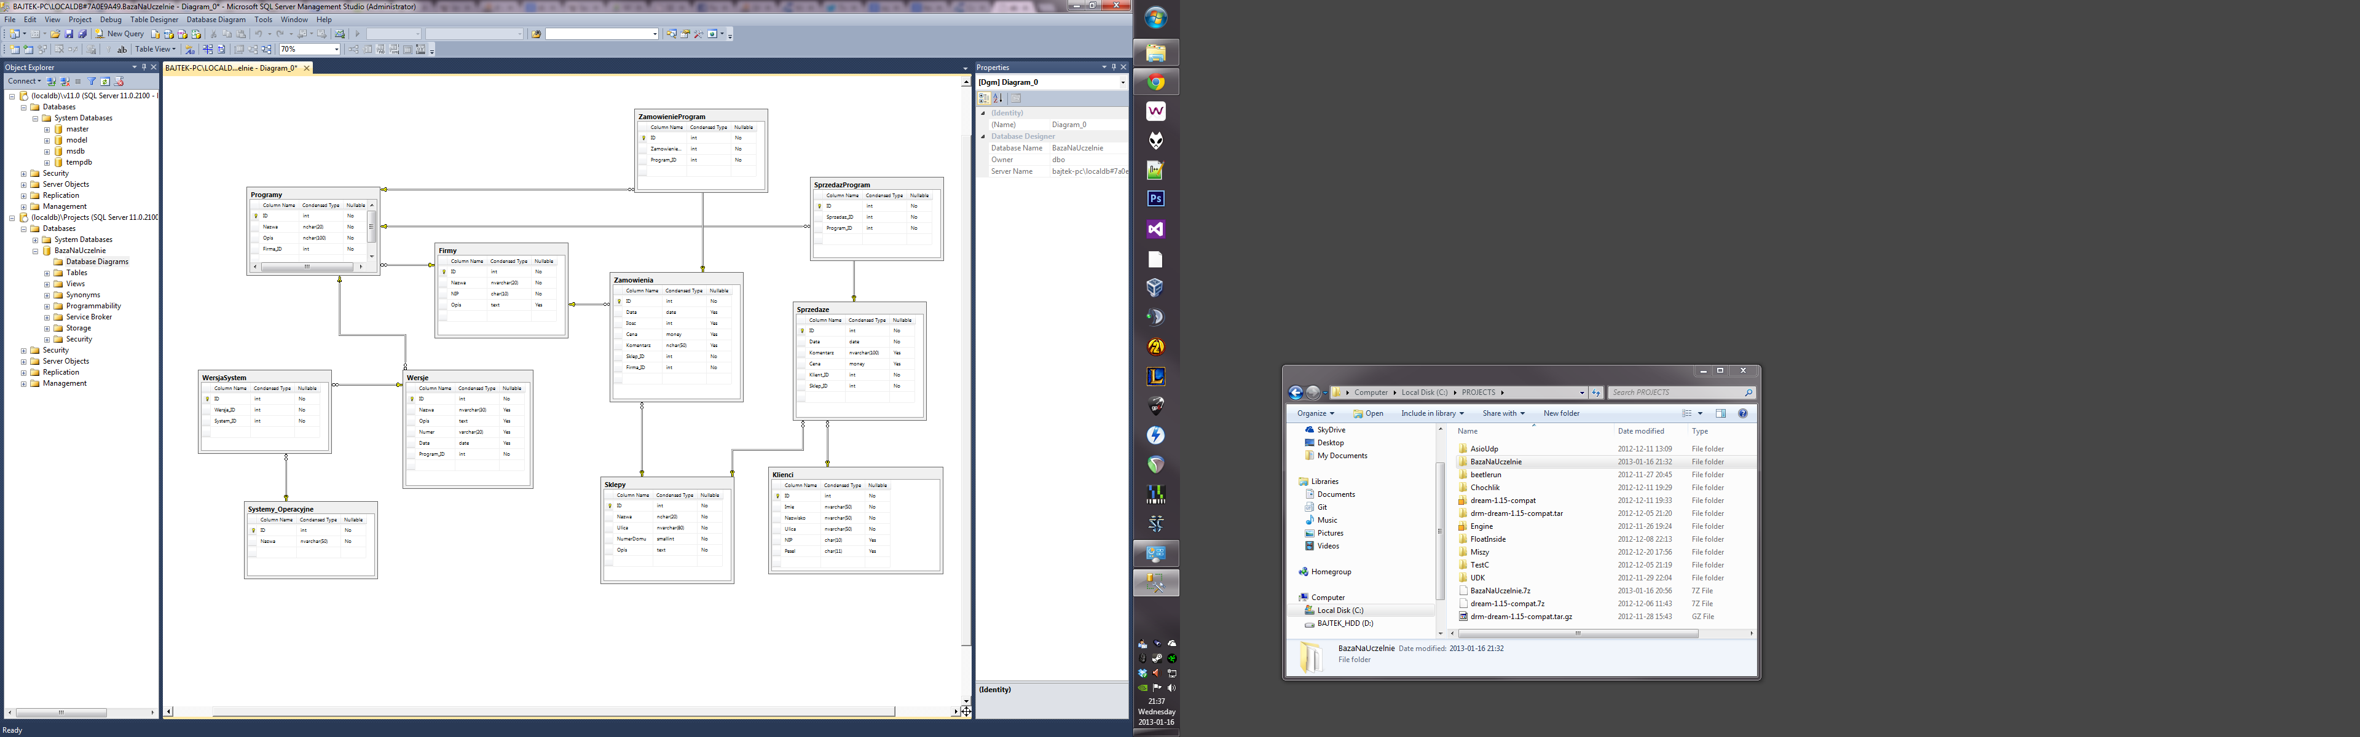Click Visual Studio icon in the taskbar
2360x737 pixels.
(1156, 229)
